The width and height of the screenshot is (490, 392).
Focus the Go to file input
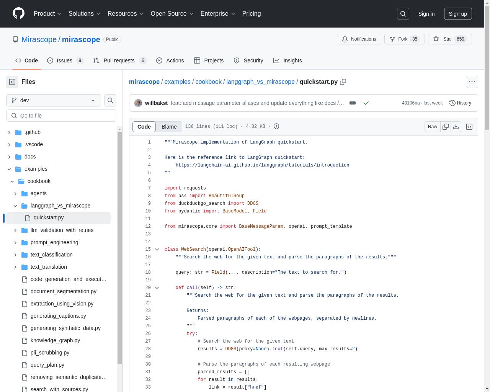(61, 116)
